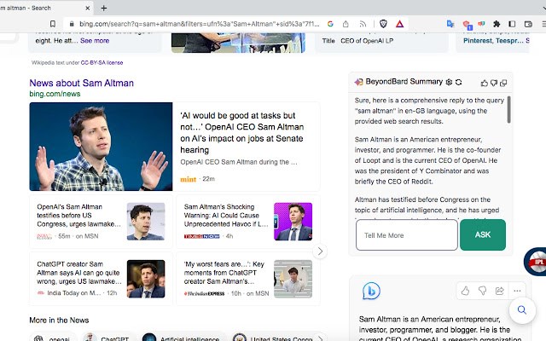546x341 pixels.
Task: Click the IPL floating badge
Action: point(535,262)
